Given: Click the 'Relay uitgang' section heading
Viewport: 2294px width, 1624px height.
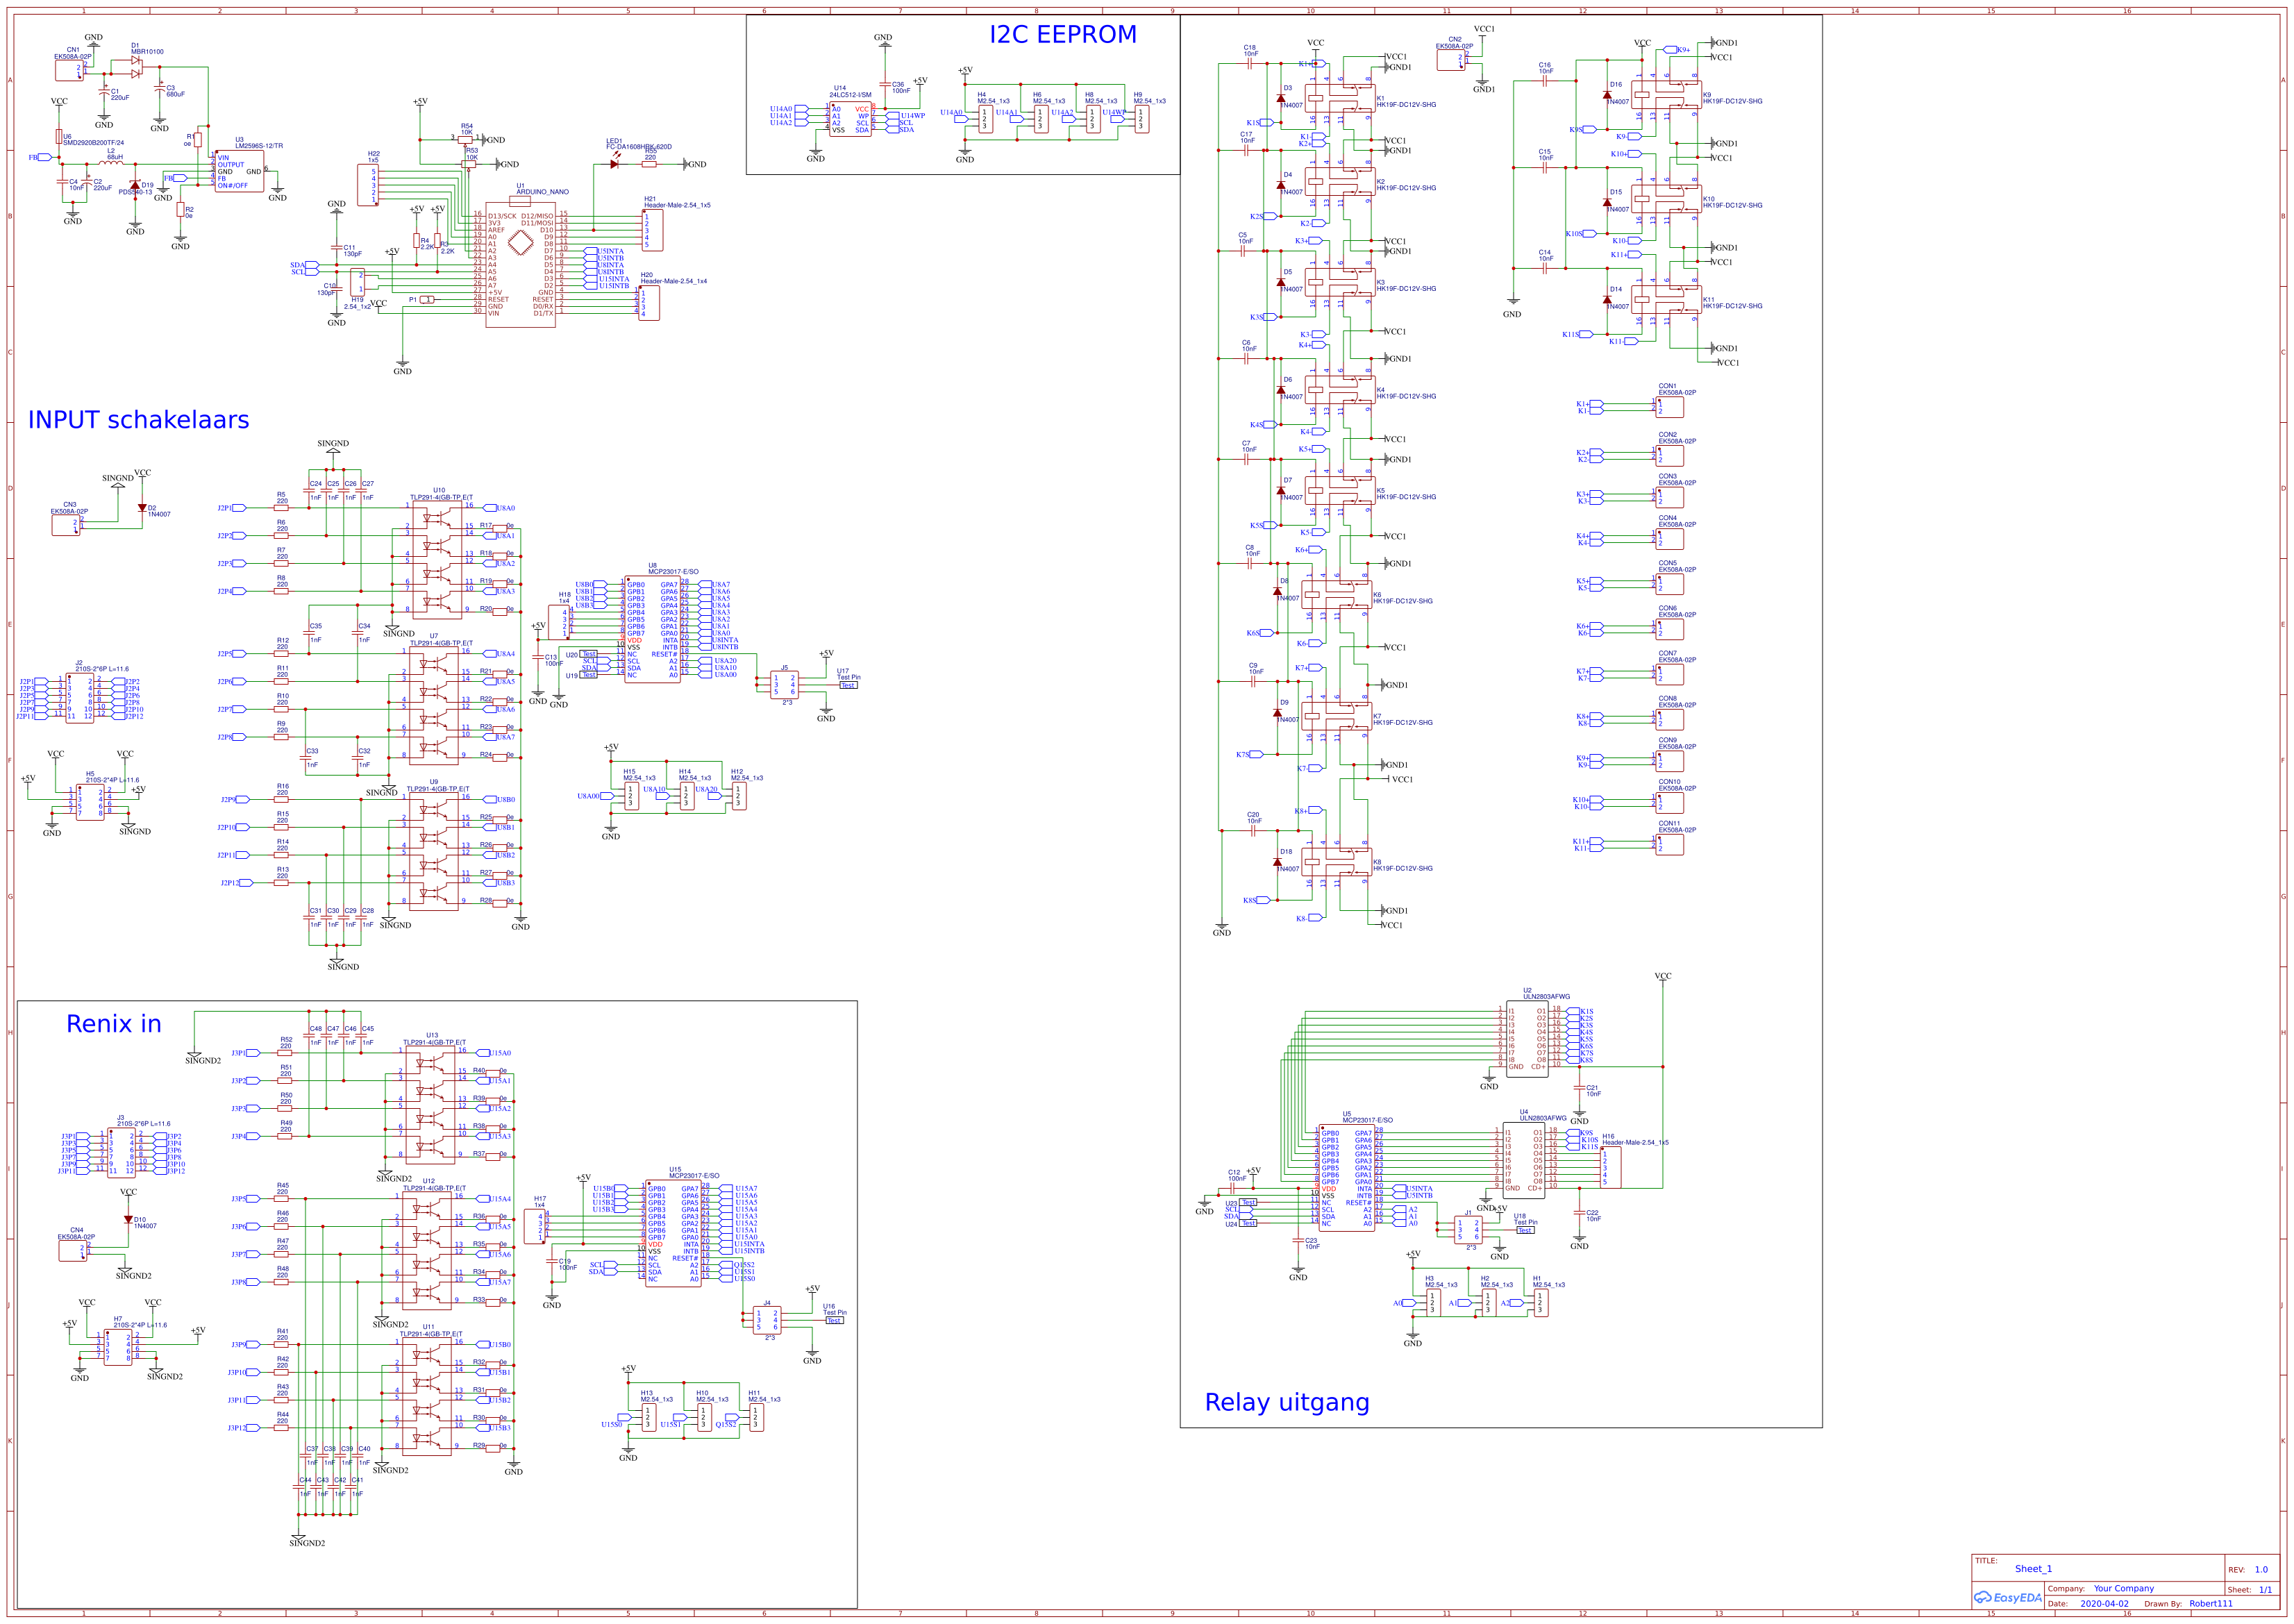Looking at the screenshot, I should (1287, 1402).
